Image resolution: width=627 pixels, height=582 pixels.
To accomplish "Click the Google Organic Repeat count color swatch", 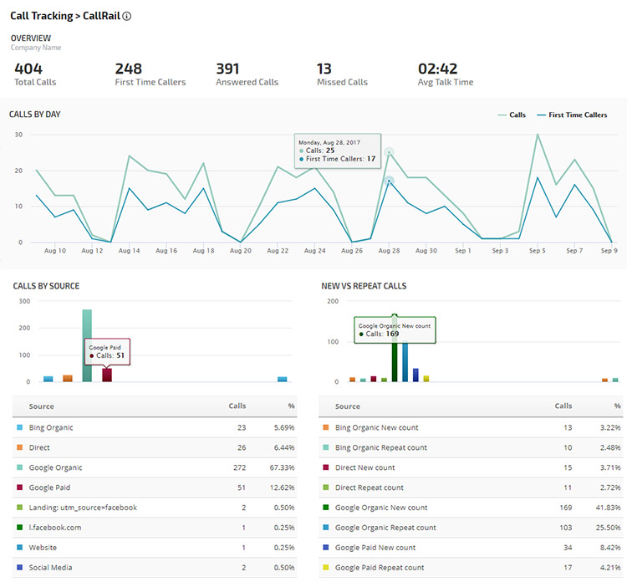I will (326, 528).
